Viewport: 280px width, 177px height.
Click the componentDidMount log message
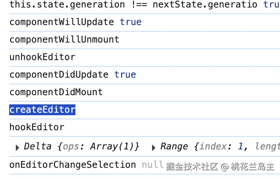[56, 92]
